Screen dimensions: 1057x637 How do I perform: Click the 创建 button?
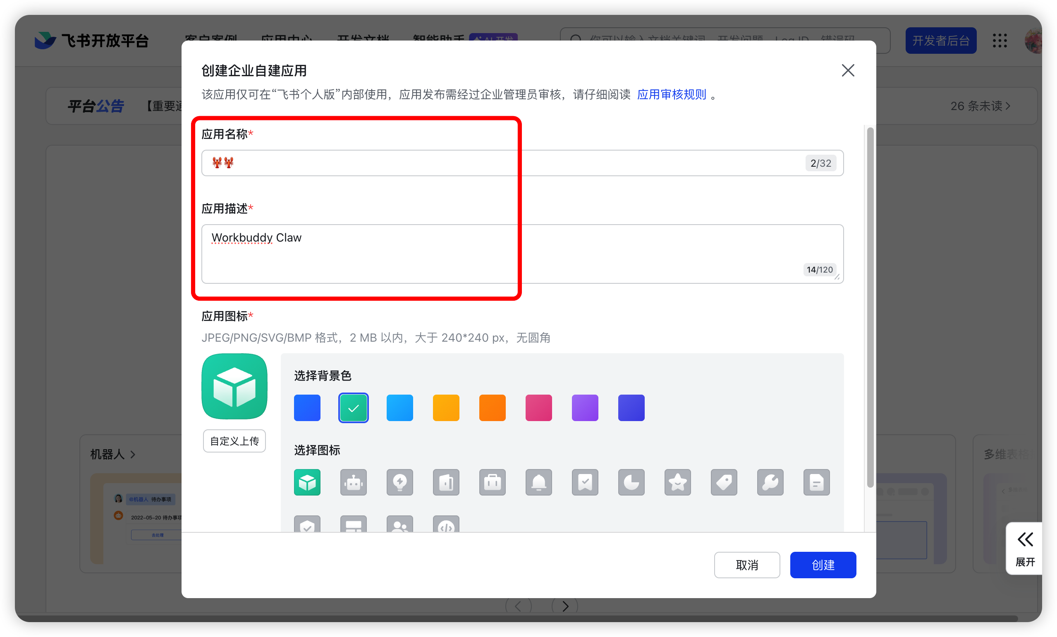(x=823, y=565)
